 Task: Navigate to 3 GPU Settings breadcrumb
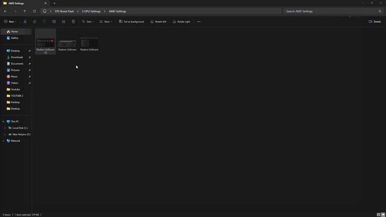click(x=91, y=11)
